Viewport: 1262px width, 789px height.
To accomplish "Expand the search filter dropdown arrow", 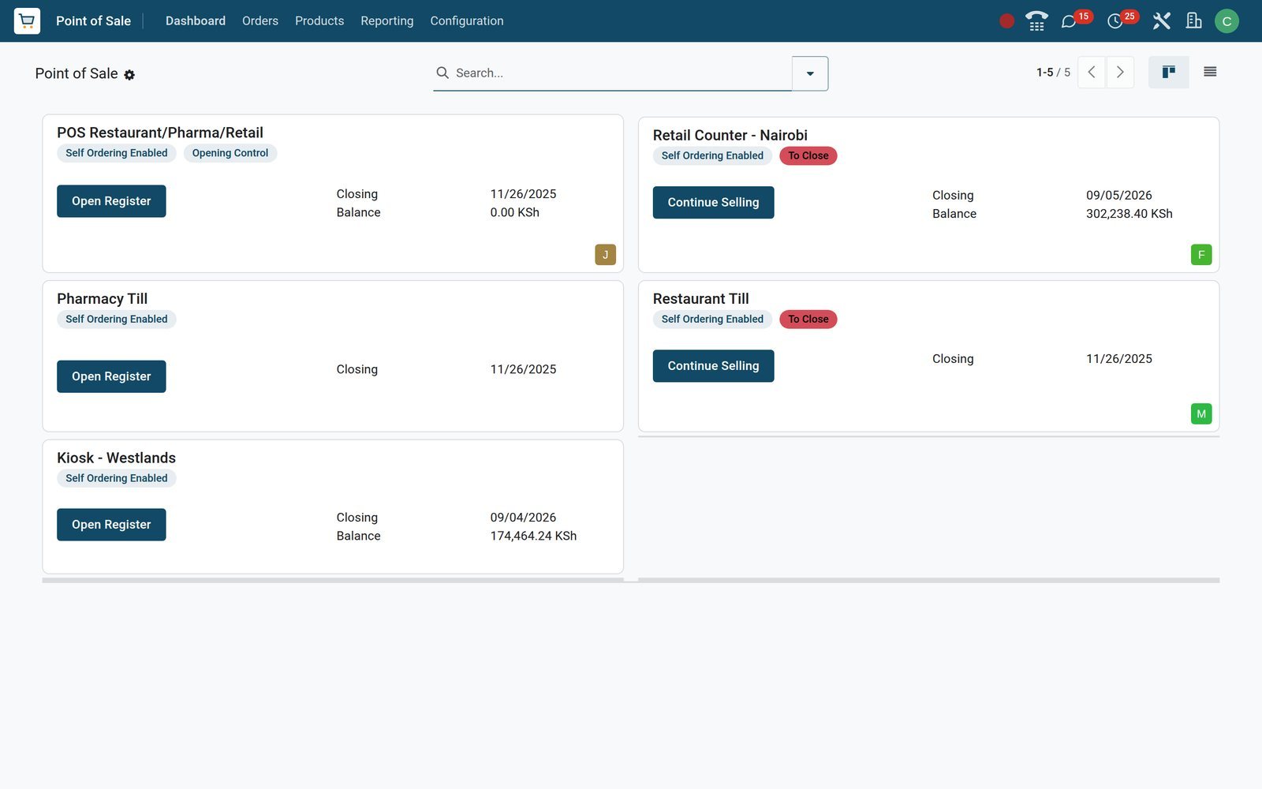I will point(810,73).
